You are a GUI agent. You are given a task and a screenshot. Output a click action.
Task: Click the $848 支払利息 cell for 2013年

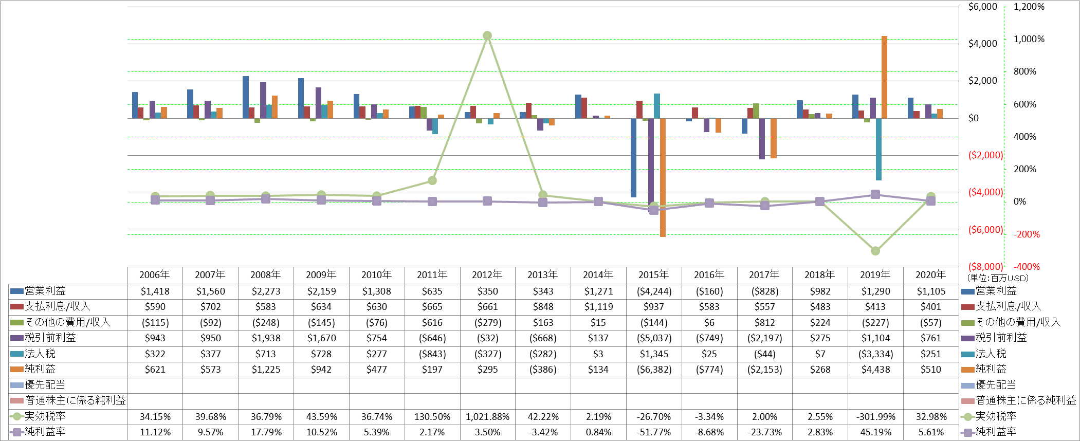click(543, 307)
